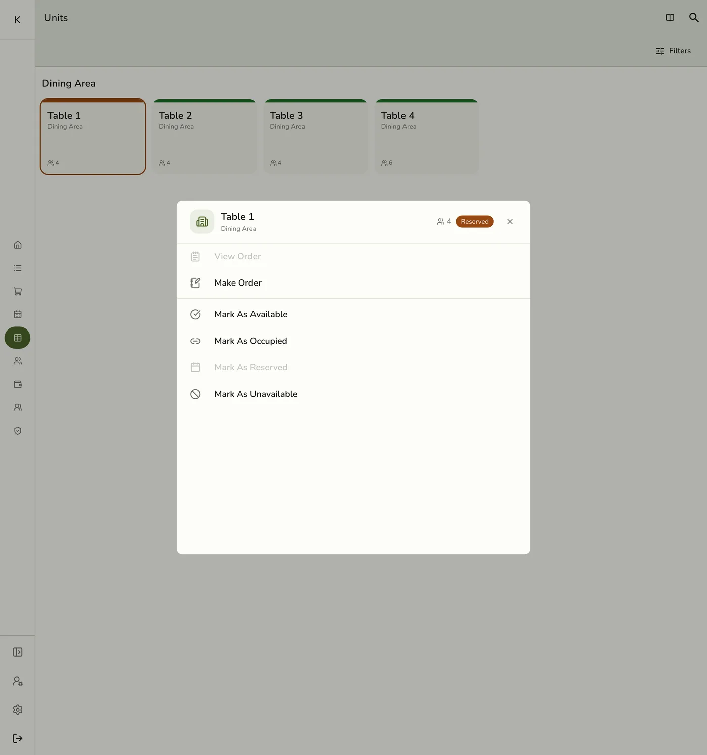Choose Mark As Unavailable
Image resolution: width=707 pixels, height=755 pixels.
353,394
